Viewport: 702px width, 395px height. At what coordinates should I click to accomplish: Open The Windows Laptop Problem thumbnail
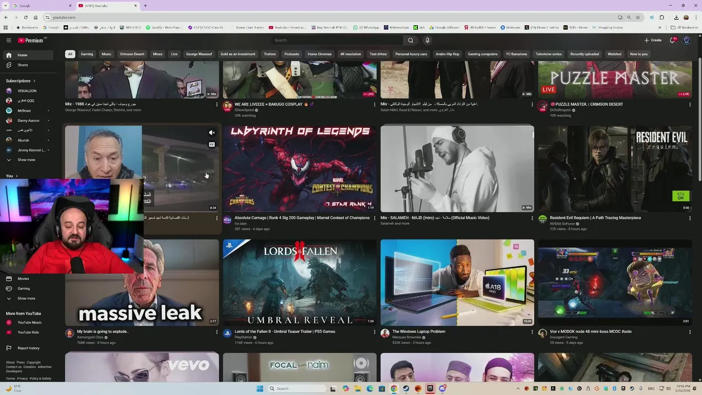tap(457, 283)
